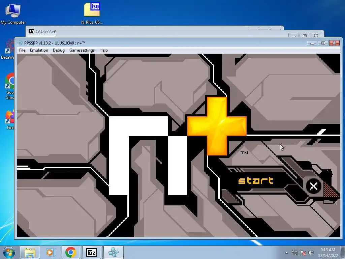The height and width of the screenshot is (259, 345).
Task: Click the network tray icon
Action: point(294,253)
